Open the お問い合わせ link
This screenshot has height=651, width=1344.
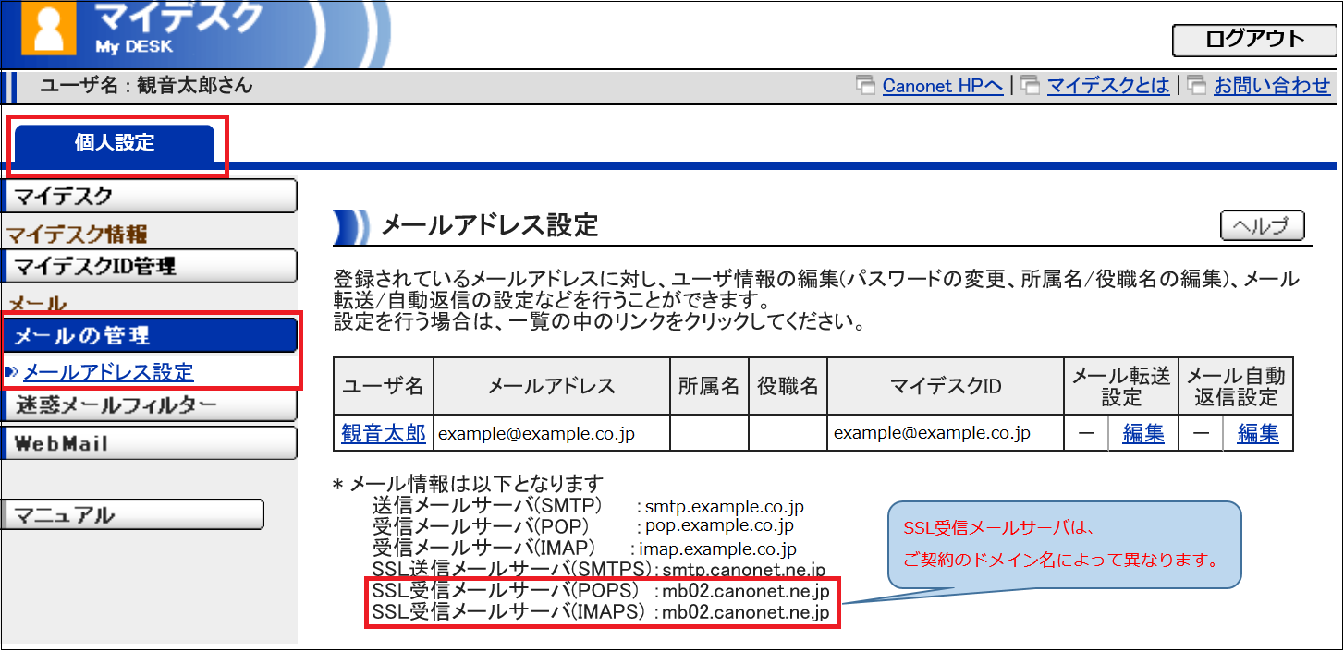pyautogui.click(x=1272, y=86)
